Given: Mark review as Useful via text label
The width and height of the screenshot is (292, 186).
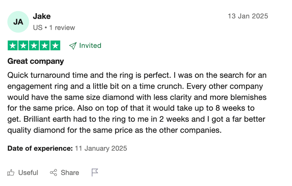Looking at the screenshot, I should [x=28, y=173].
